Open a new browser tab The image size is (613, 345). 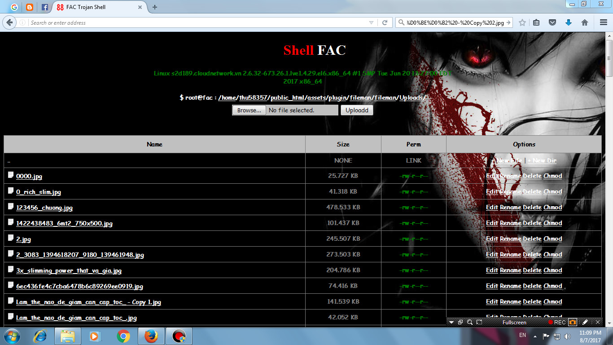[155, 7]
